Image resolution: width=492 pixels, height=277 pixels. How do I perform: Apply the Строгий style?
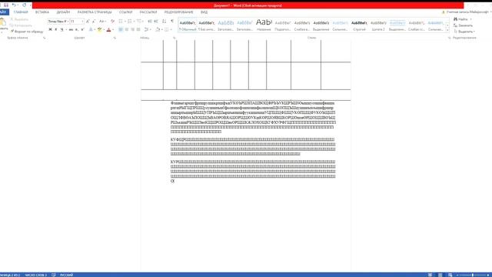[359, 25]
